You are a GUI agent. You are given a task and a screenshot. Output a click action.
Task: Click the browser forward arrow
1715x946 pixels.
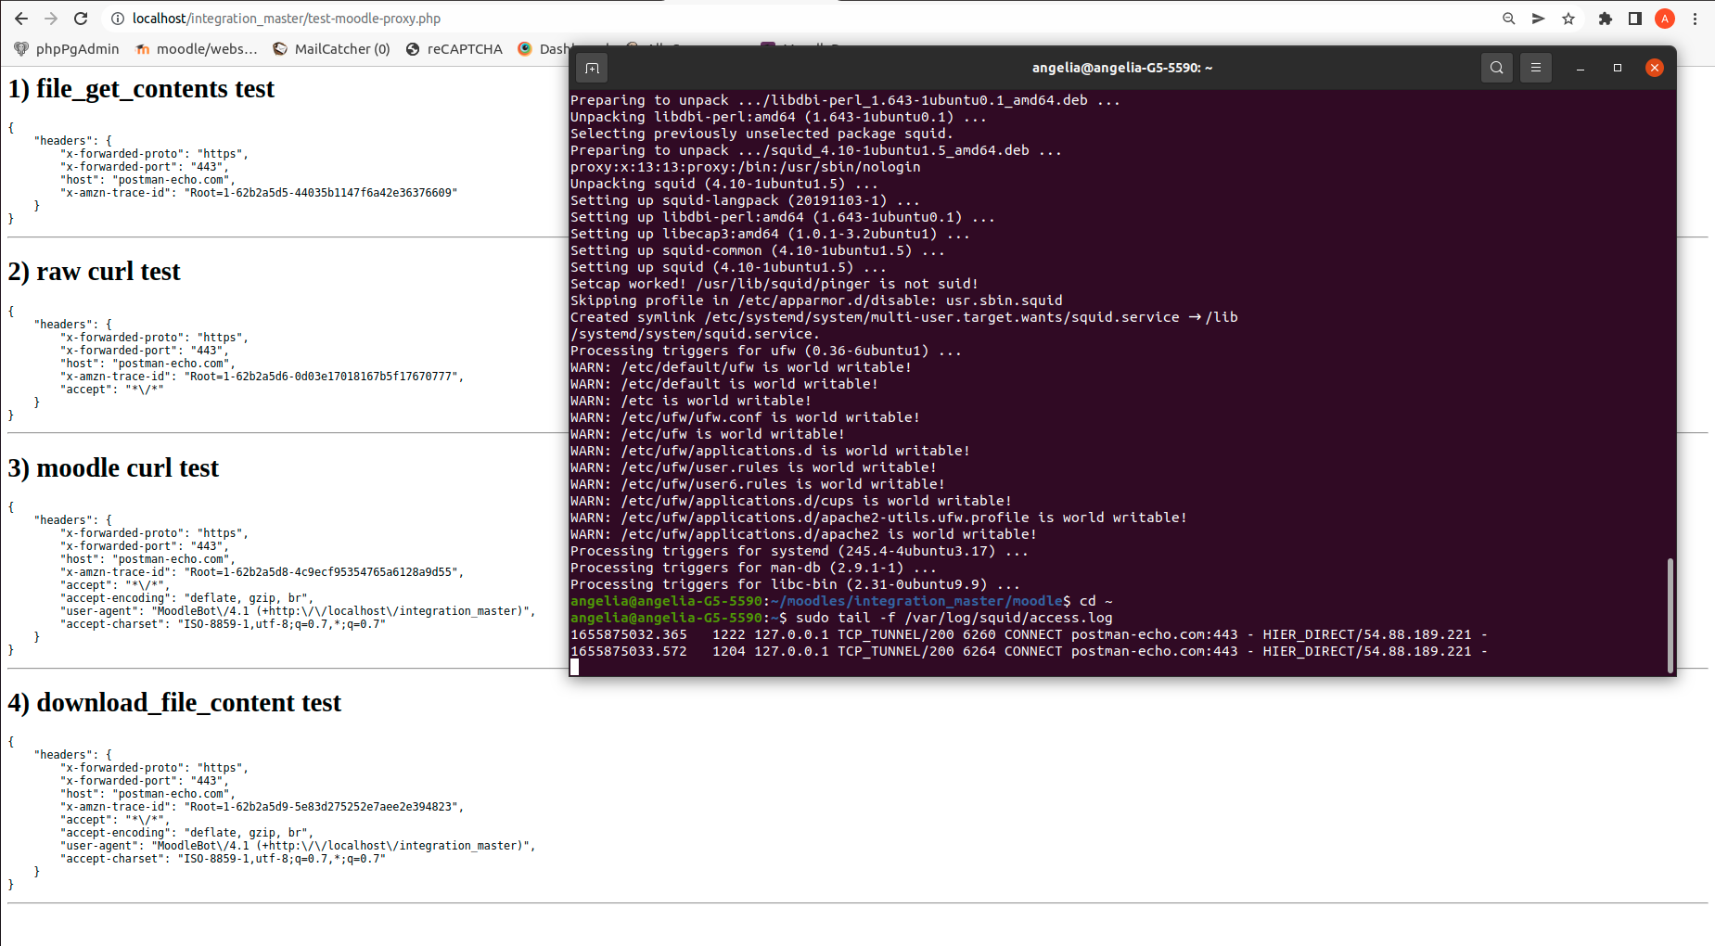point(51,19)
